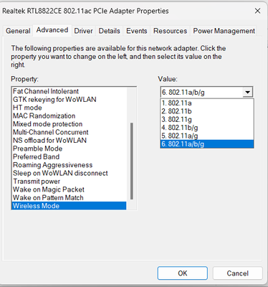Select MAC Randomization property
Screen dimensions: 268x287
coord(69,116)
